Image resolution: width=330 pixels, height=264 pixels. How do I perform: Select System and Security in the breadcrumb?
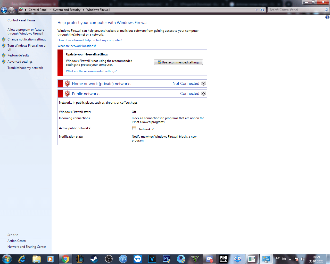[x=67, y=10]
